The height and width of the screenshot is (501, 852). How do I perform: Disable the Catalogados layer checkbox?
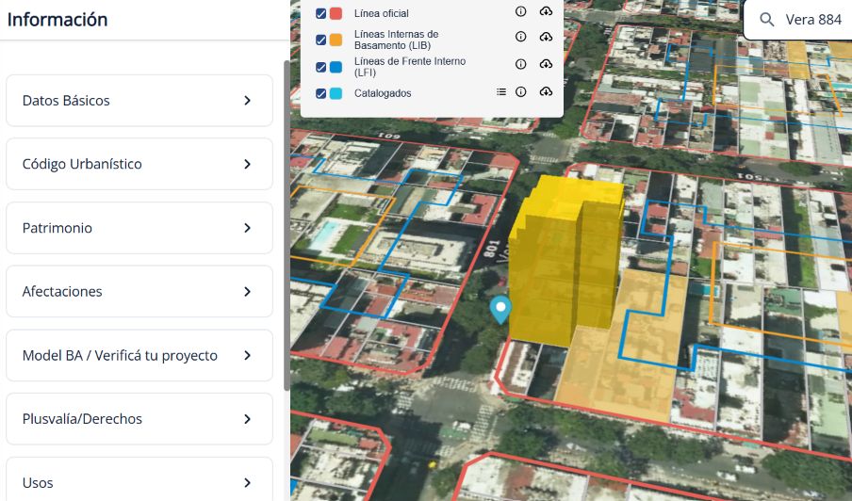320,93
